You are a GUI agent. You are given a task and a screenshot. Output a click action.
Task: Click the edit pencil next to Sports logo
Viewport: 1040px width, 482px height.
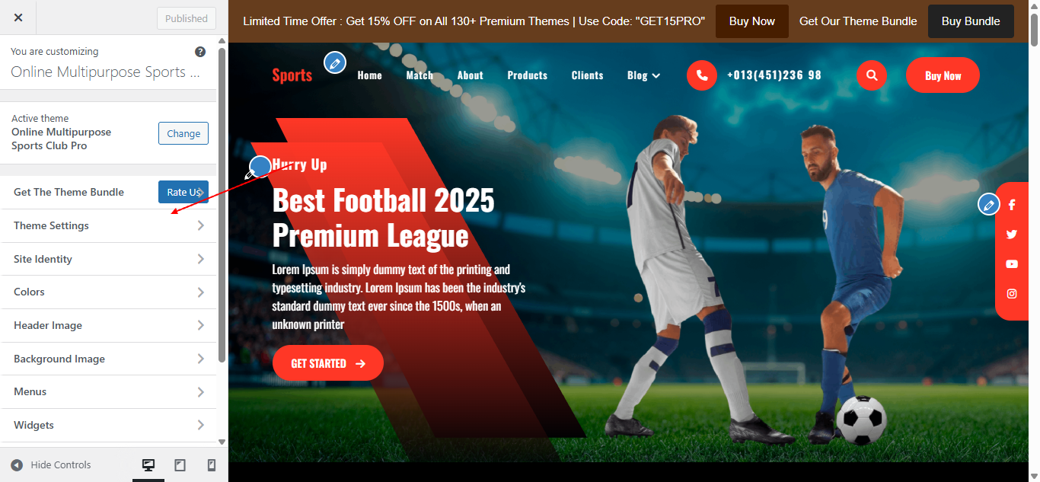[x=335, y=62]
